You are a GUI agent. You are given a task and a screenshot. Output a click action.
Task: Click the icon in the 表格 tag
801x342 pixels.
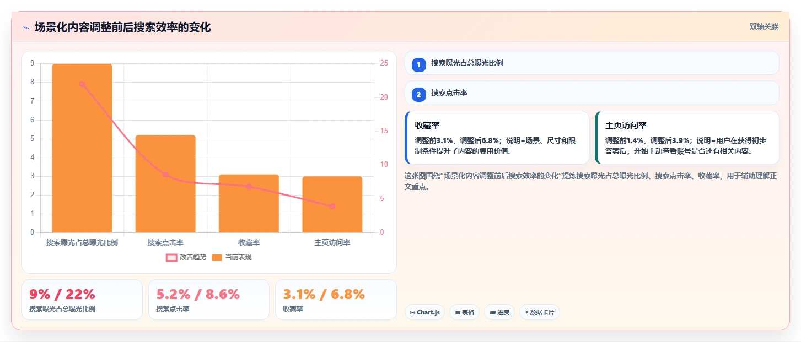(x=458, y=312)
